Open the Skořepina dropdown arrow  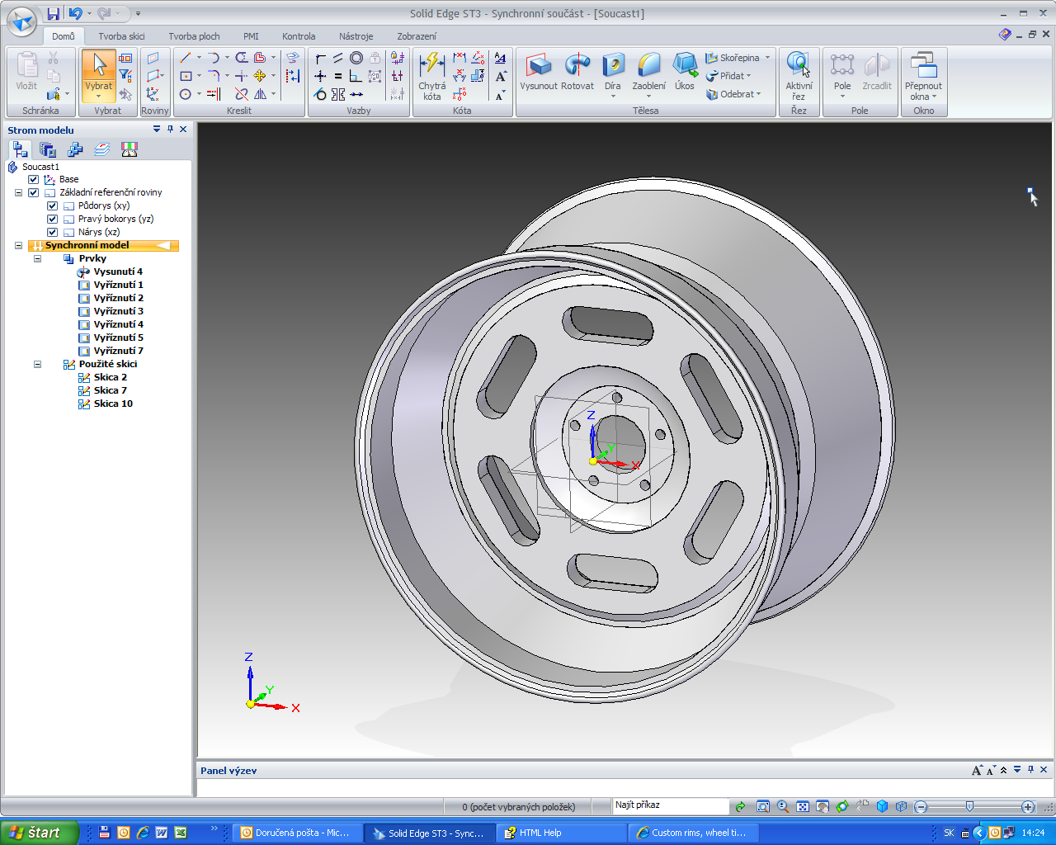pos(767,58)
